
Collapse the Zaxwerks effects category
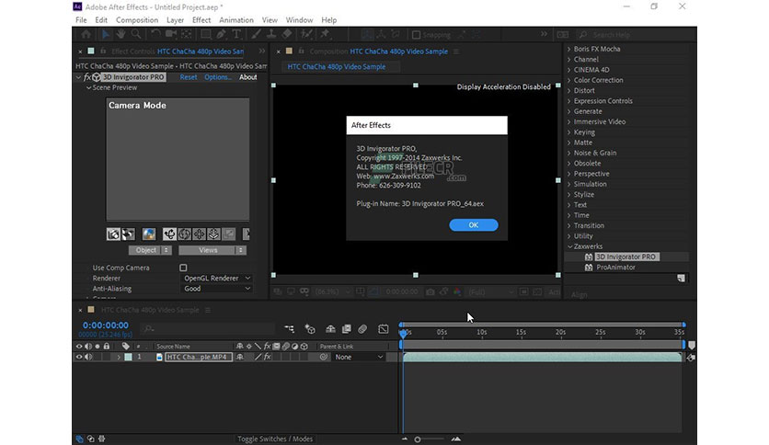(x=570, y=246)
